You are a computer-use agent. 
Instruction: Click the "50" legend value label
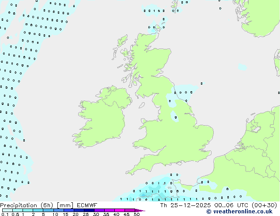point(136,214)
